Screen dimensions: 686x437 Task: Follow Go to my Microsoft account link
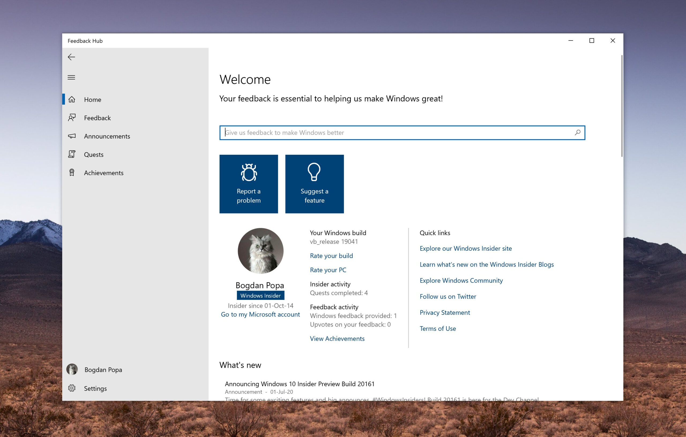coord(260,314)
